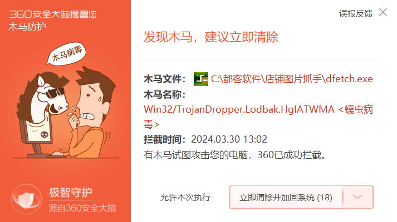Viewport: 397px width, 222px height.
Task: Click the 发现木马，建议立即清除 heading
Action: coord(211,37)
